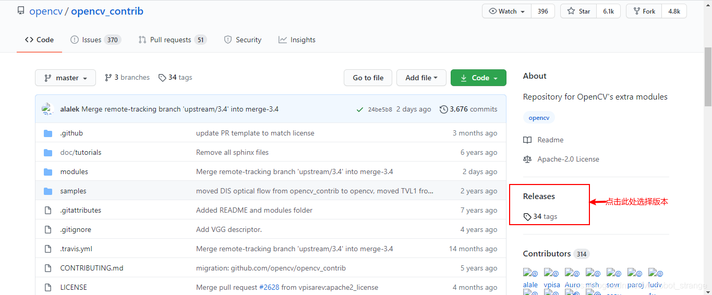Open commit hash 24be5b8
This screenshot has height=295, width=712.
point(380,109)
